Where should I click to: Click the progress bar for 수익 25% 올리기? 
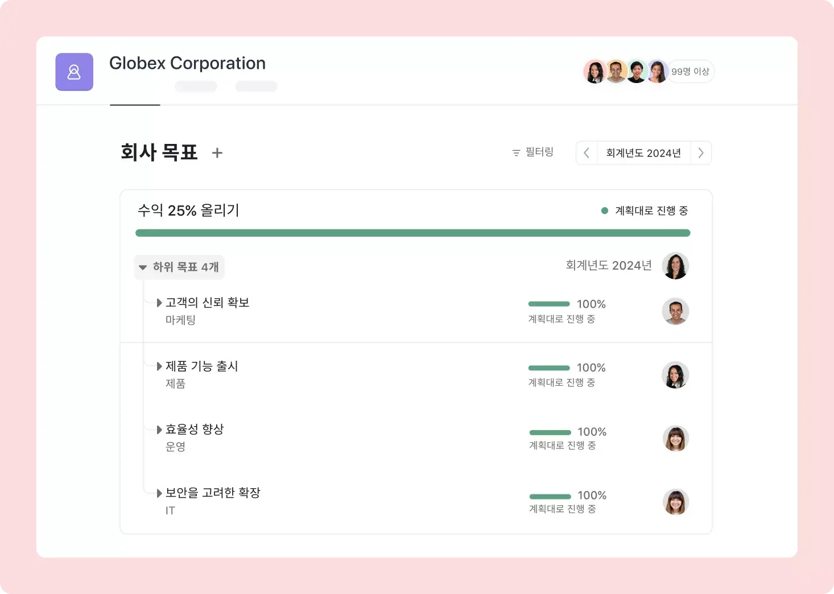(x=412, y=233)
